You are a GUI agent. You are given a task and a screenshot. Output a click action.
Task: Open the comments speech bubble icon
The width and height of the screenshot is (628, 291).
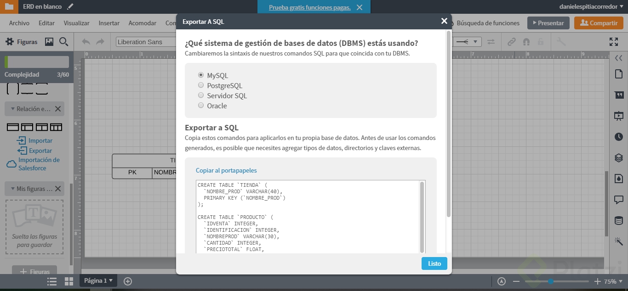coord(619,200)
